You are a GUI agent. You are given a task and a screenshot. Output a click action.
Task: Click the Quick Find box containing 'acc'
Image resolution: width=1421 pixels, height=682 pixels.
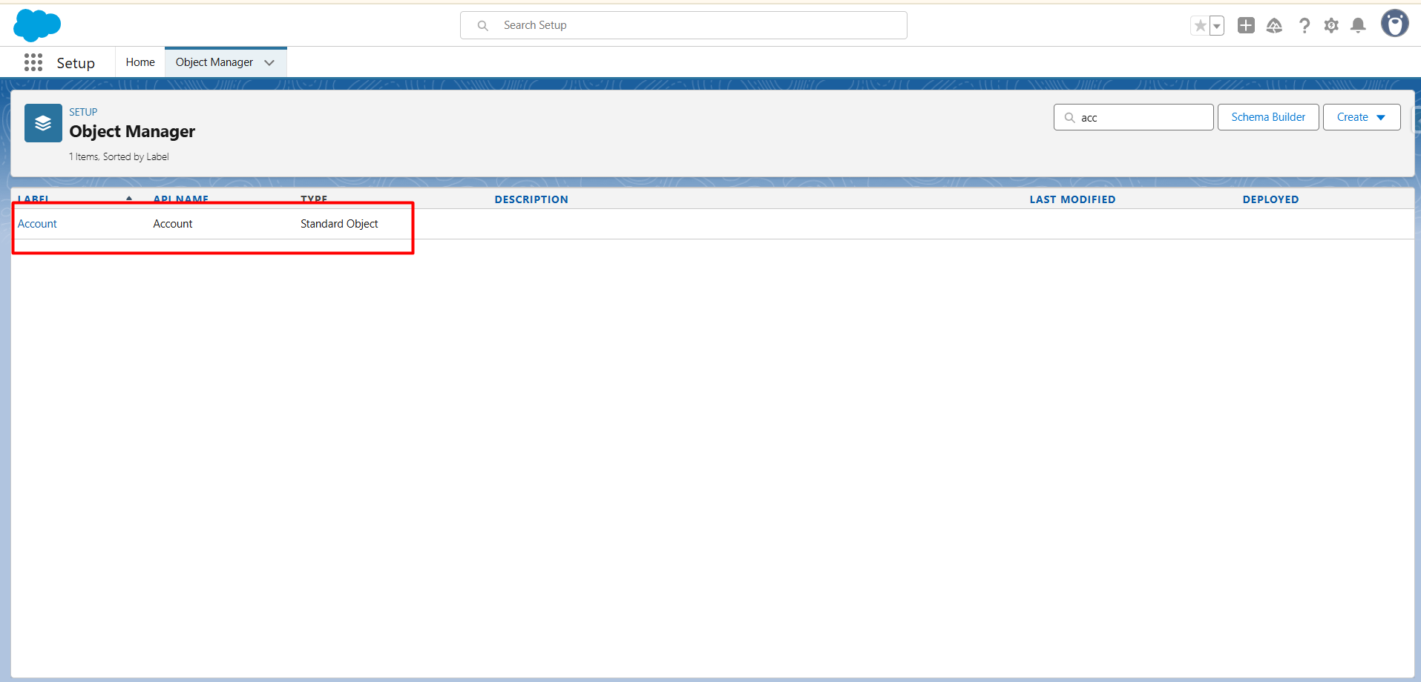pyautogui.click(x=1134, y=117)
